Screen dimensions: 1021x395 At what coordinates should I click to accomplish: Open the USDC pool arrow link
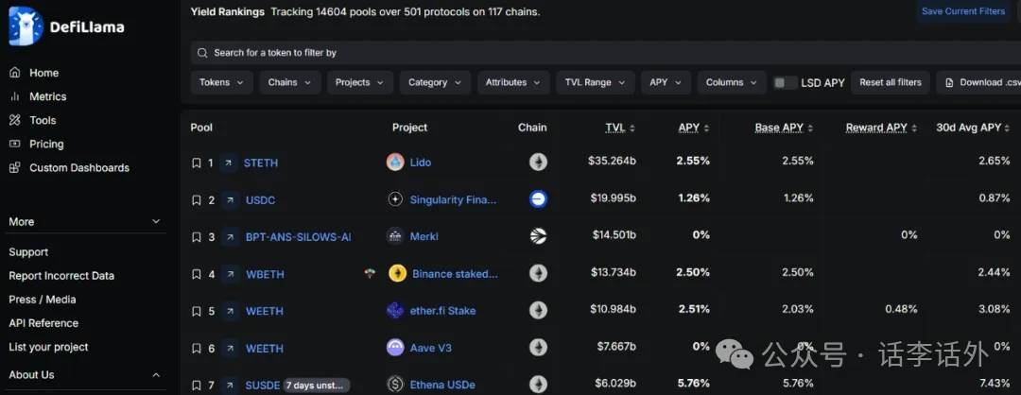[228, 199]
